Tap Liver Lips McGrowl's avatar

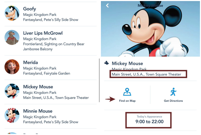(12, 38)
